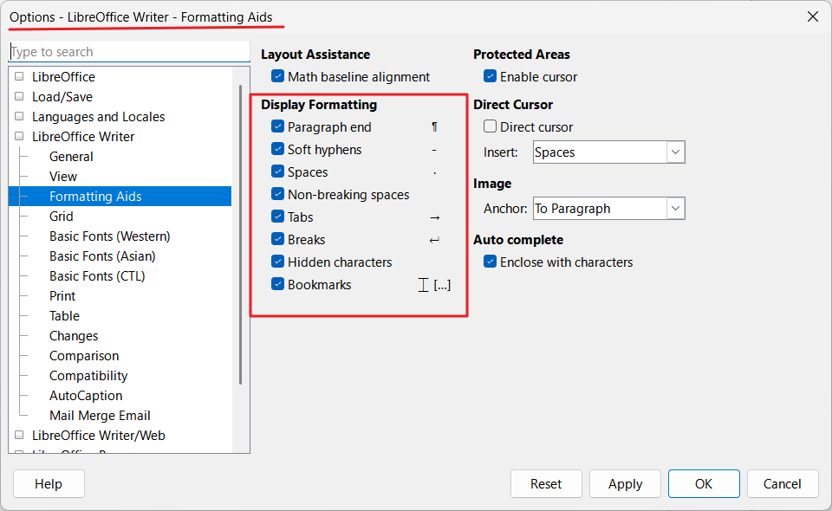Toggle Bookmarks checkbox
The width and height of the screenshot is (832, 511).
tap(277, 284)
